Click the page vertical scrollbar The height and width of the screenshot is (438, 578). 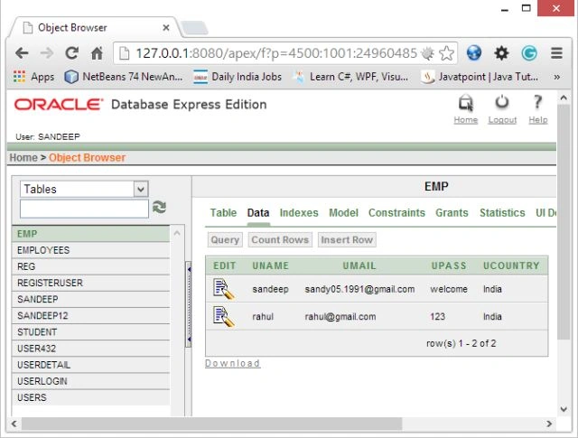(x=564, y=221)
